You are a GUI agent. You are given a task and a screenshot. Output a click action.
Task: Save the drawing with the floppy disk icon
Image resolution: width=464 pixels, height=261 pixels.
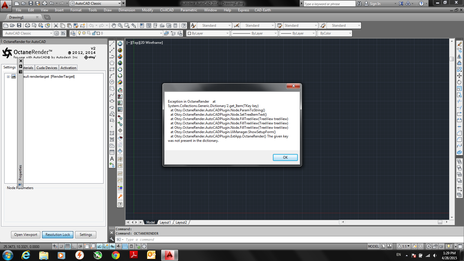(19, 26)
